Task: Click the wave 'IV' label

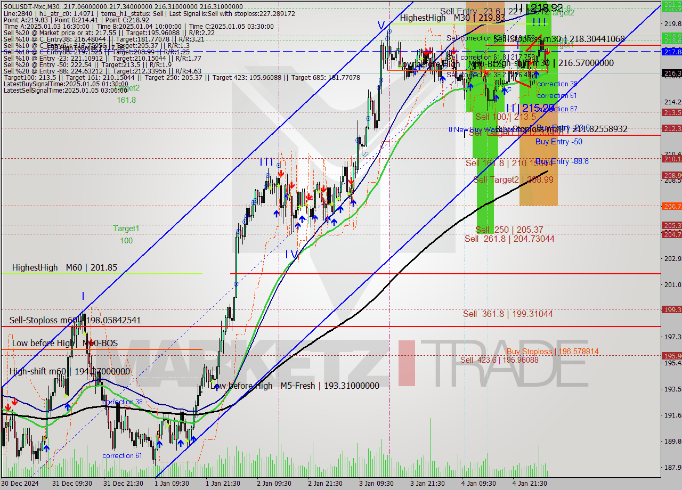Action: tap(291, 255)
